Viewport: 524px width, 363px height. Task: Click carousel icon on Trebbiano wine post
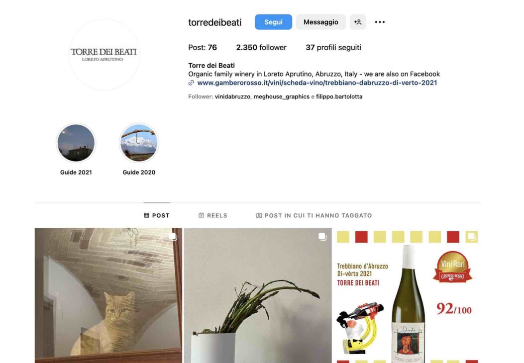(x=472, y=236)
